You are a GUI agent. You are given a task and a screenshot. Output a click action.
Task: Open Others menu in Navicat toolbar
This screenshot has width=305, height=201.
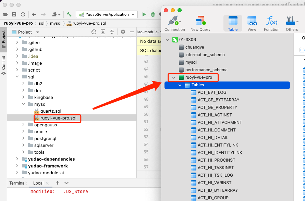tap(292, 23)
